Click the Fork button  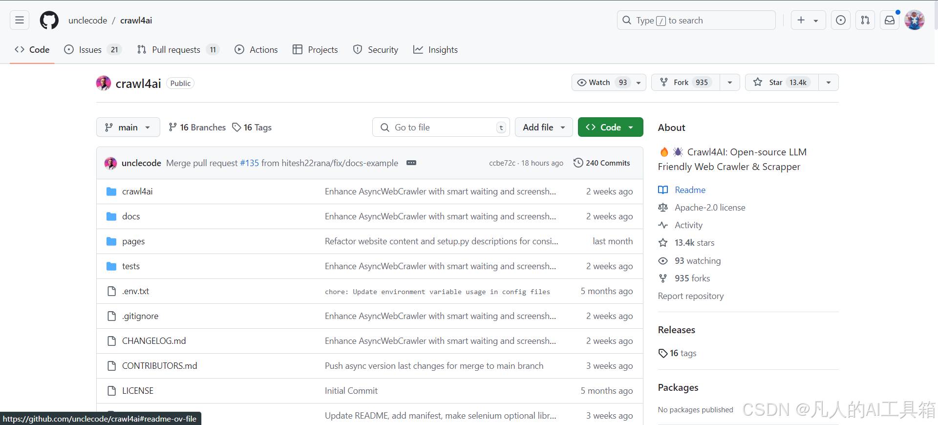click(x=686, y=82)
